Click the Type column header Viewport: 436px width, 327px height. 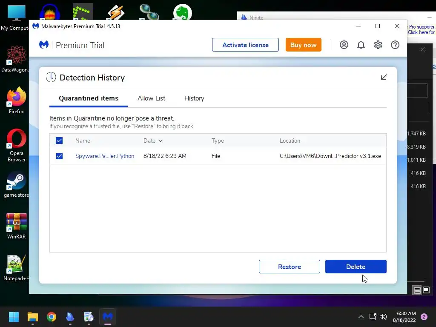coord(218,141)
